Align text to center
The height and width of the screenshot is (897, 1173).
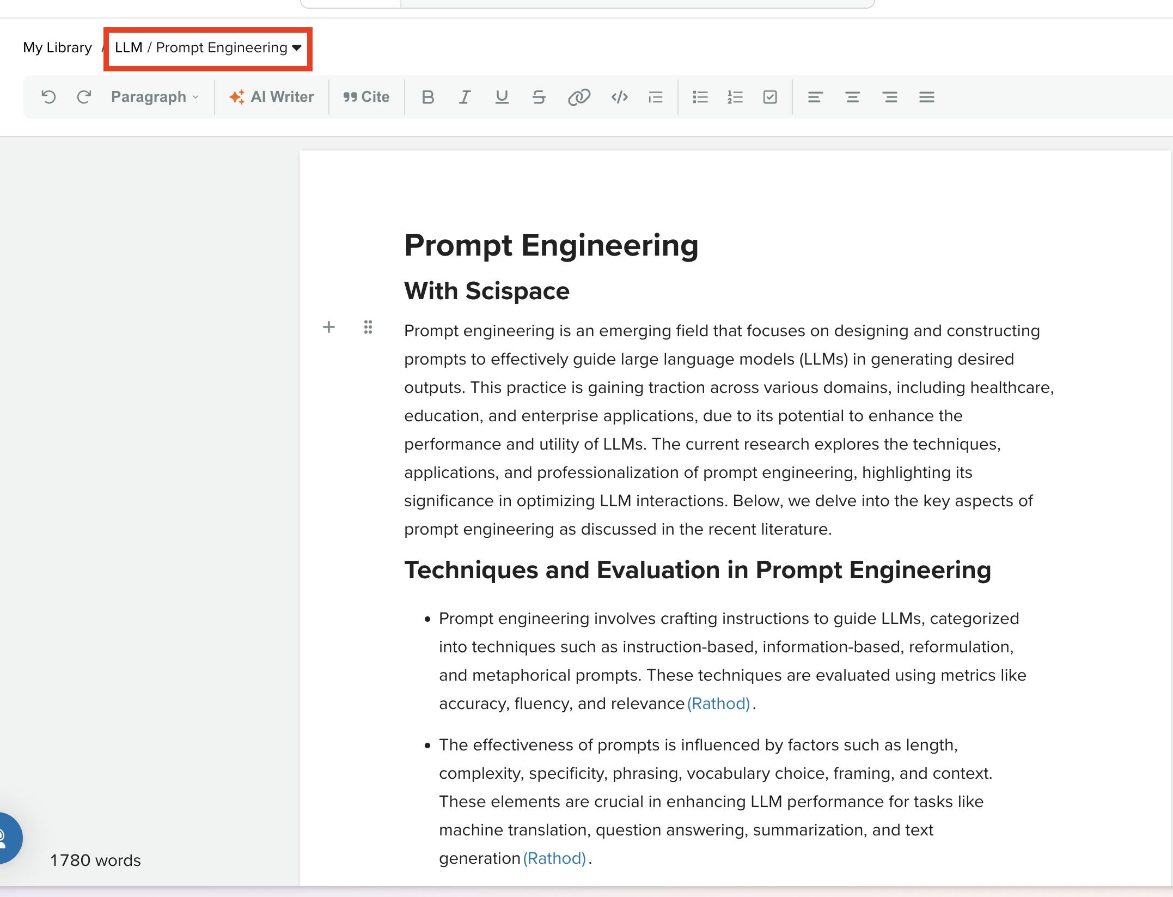pos(852,97)
